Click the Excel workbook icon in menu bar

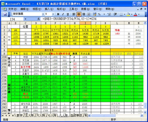click(4, 9)
